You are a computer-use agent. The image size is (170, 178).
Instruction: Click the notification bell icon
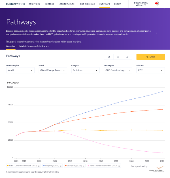(x=157, y=4)
